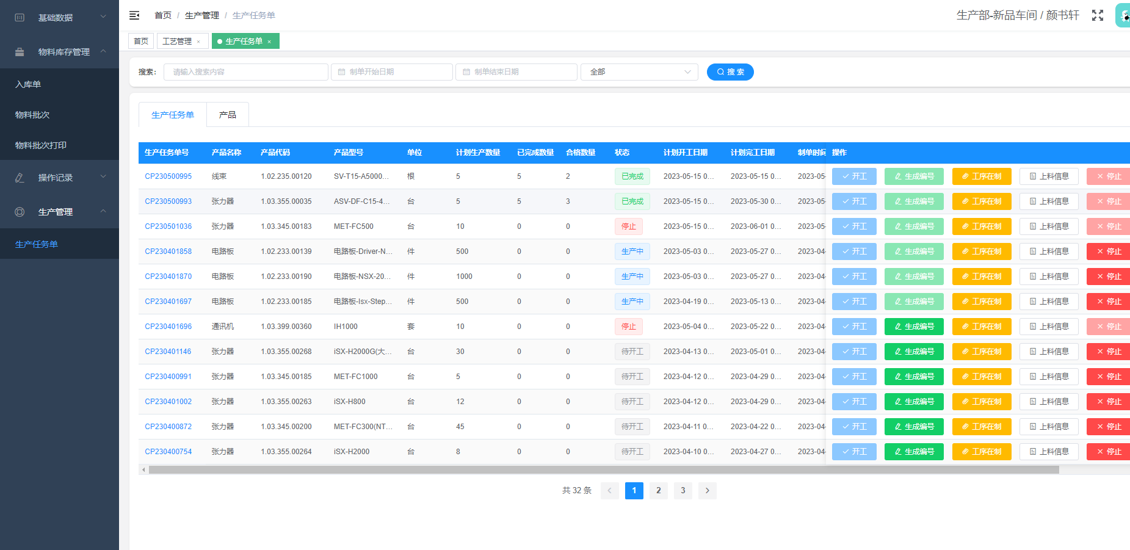
Task: Close the 生产任务单 tab
Action: pyautogui.click(x=269, y=42)
